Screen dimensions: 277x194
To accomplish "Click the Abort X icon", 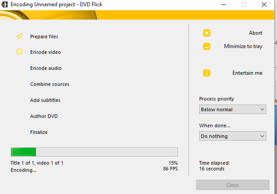I will [x=207, y=33].
